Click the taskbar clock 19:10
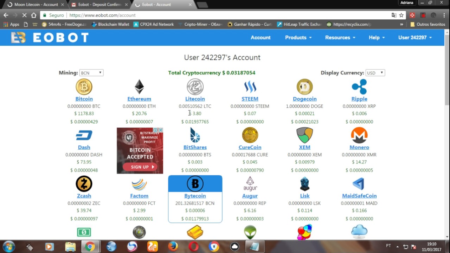Image resolution: width=450 pixels, height=253 pixels. [x=432, y=244]
